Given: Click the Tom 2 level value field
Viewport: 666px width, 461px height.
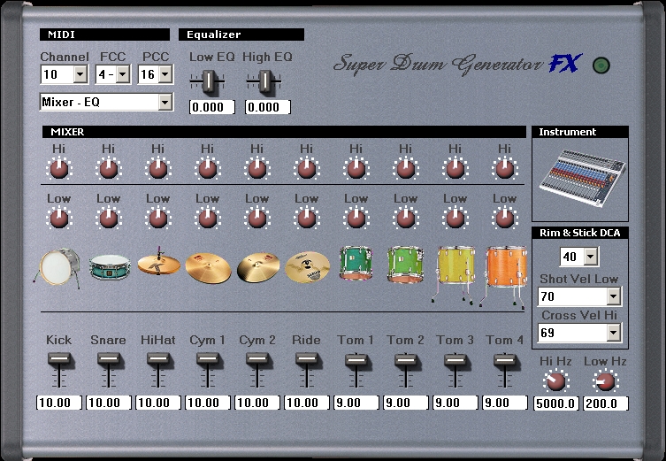Looking at the screenshot, I should [406, 403].
